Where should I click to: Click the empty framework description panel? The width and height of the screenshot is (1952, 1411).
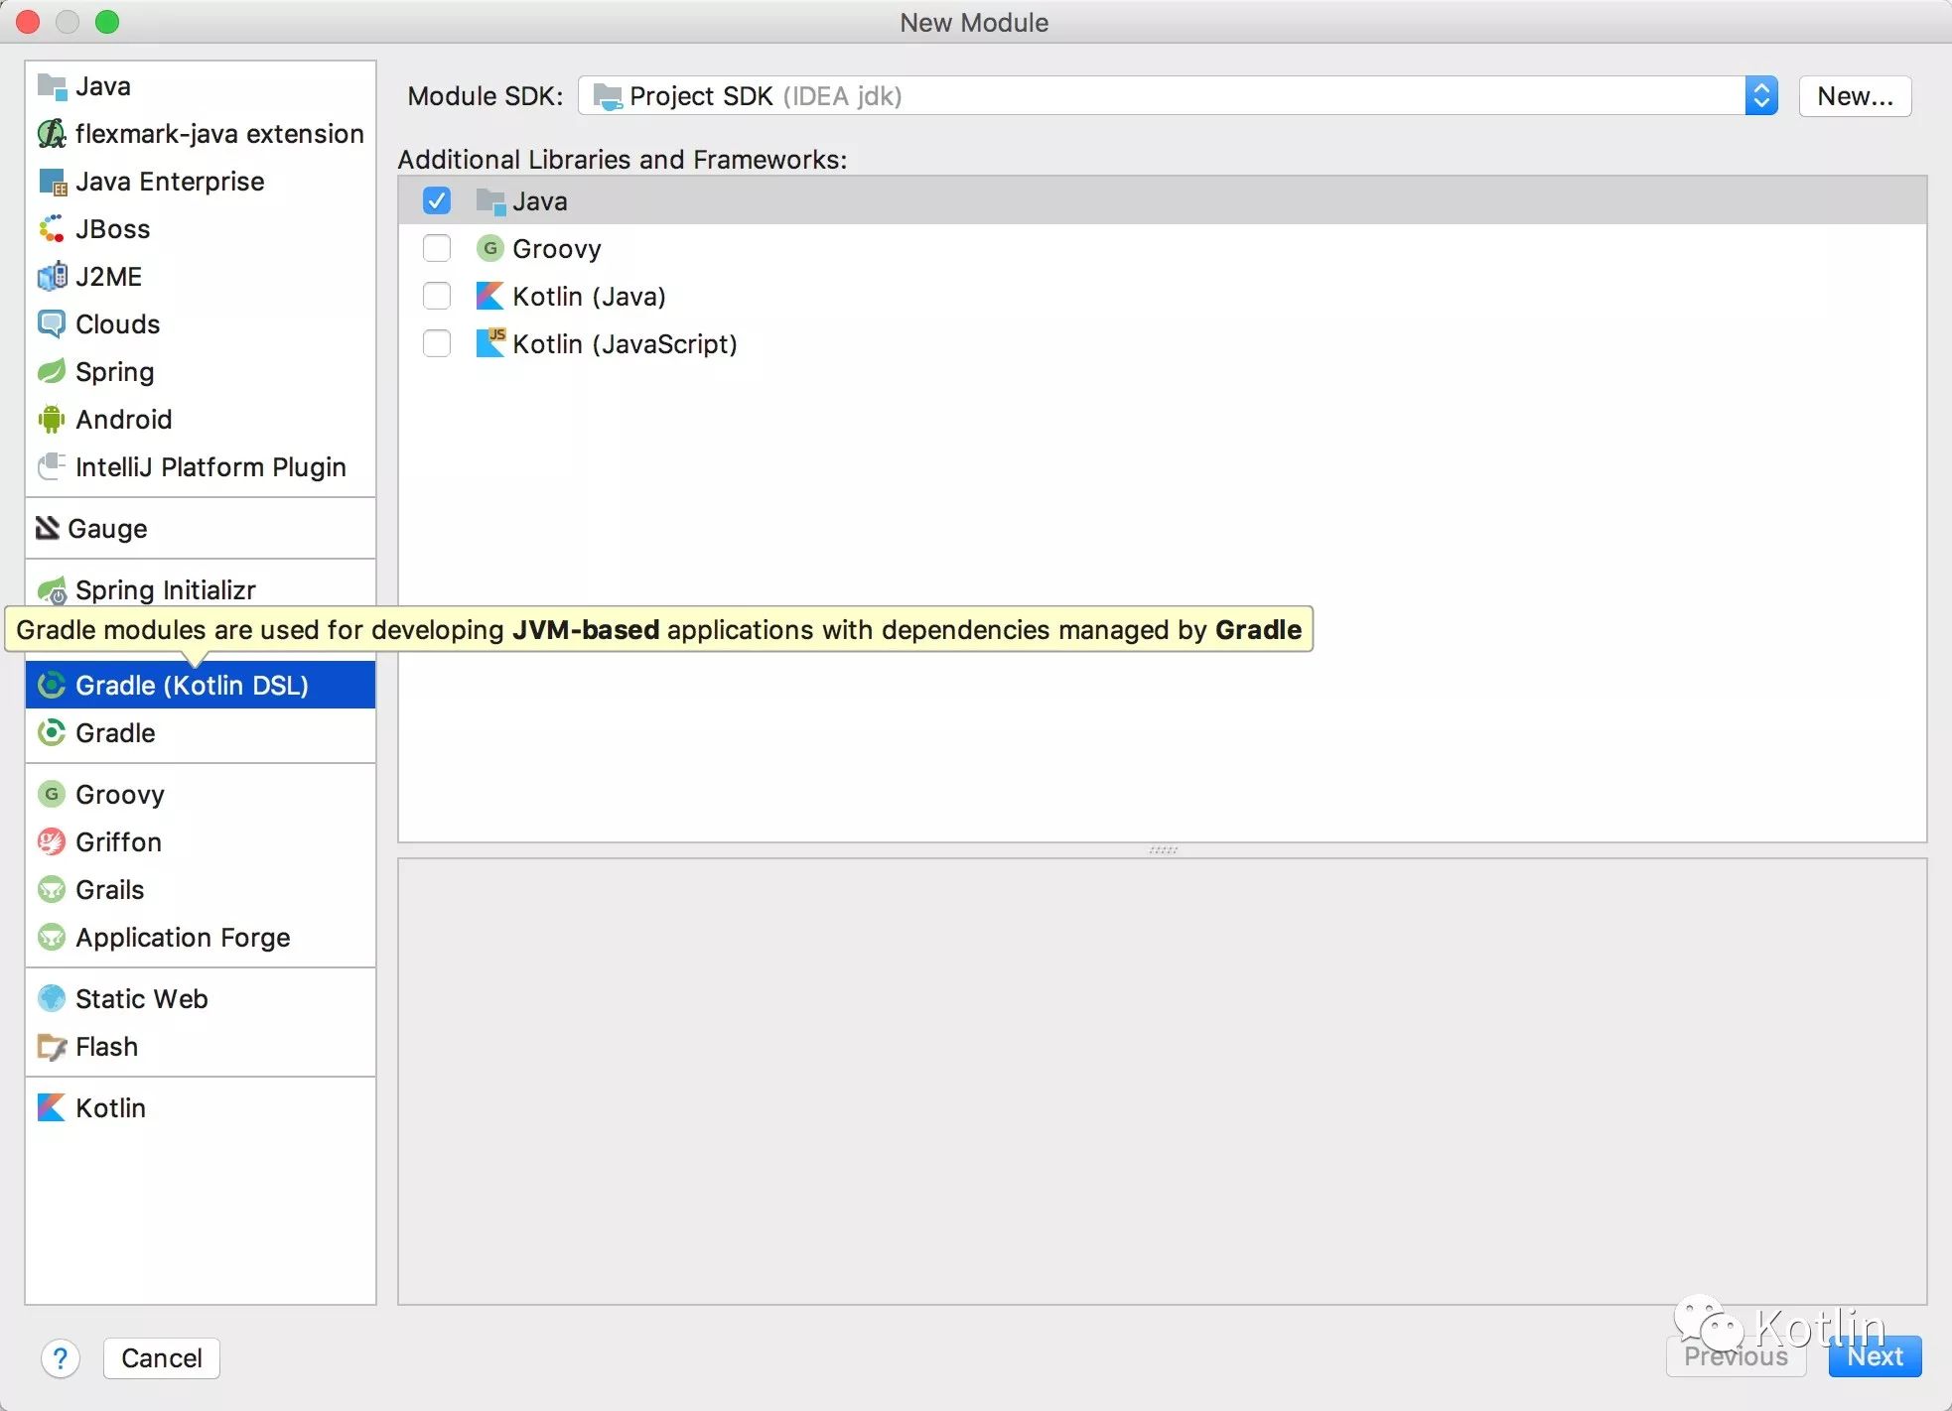(x=1163, y=1082)
